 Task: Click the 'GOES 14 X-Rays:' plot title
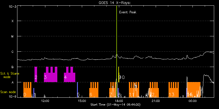coord(115,3)
